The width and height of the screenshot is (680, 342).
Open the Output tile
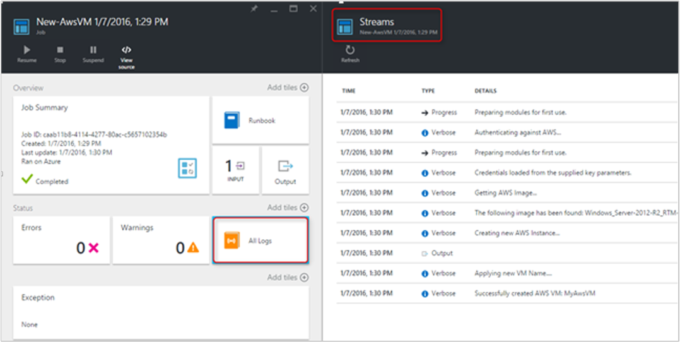point(285,170)
